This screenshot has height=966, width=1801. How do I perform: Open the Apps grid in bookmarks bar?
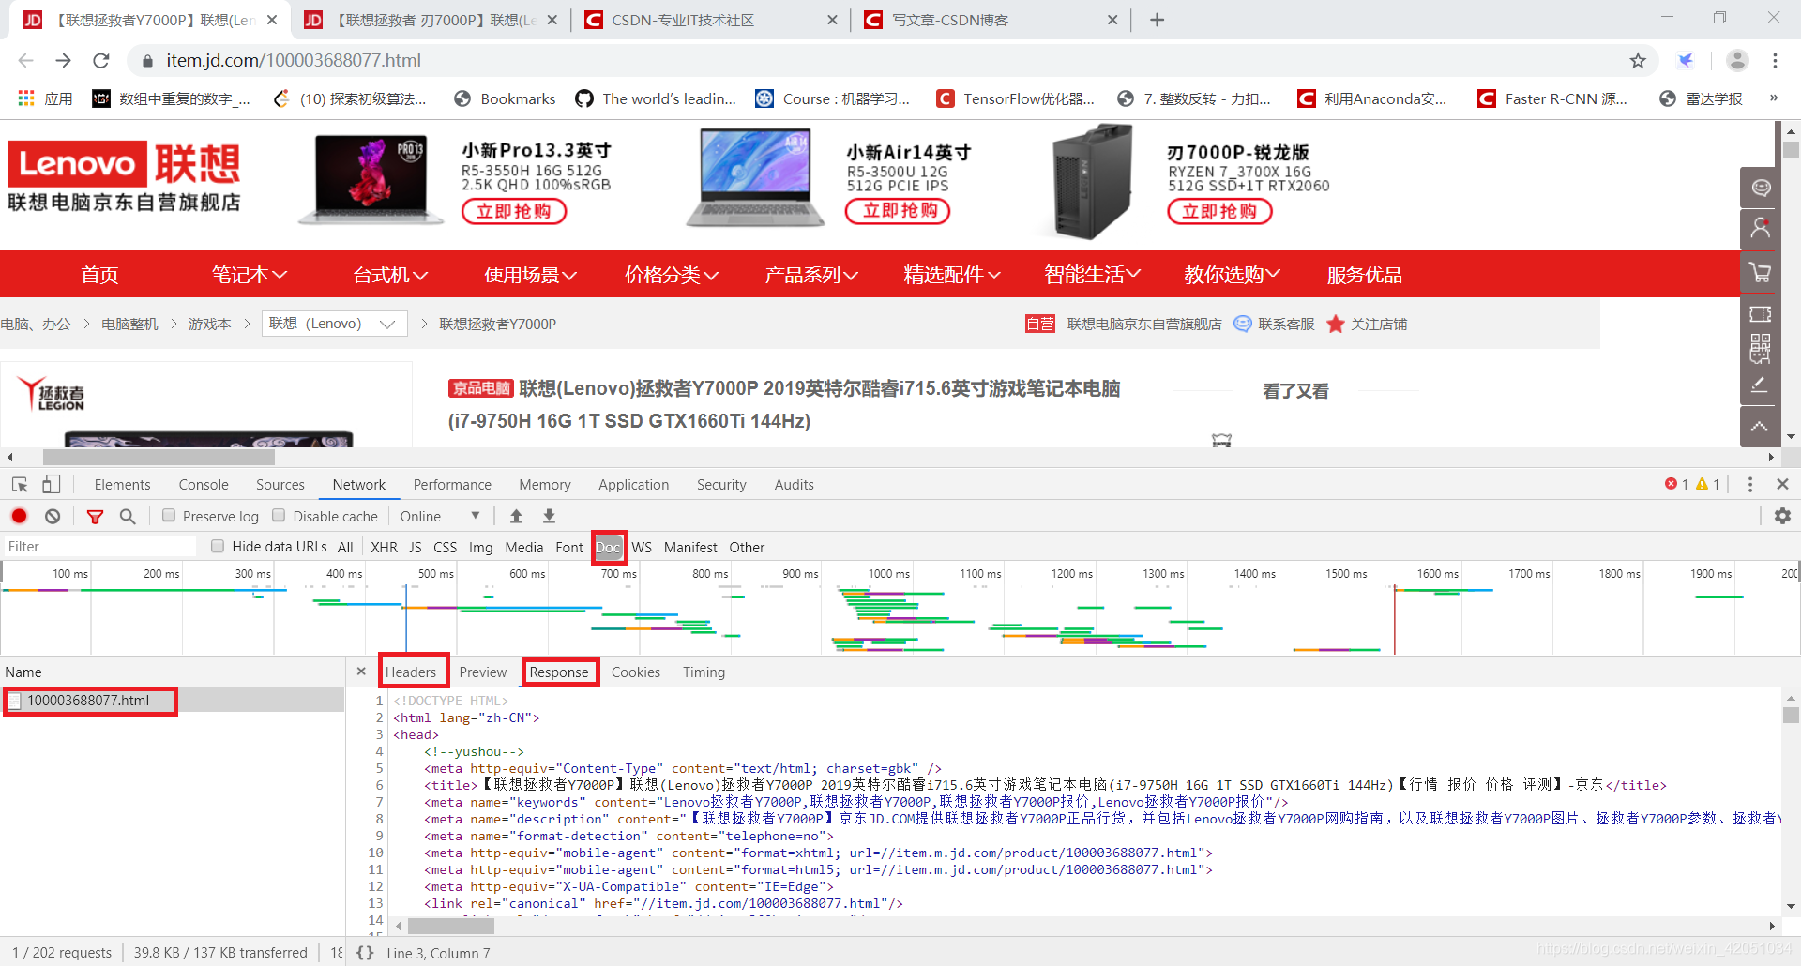pyautogui.click(x=44, y=98)
